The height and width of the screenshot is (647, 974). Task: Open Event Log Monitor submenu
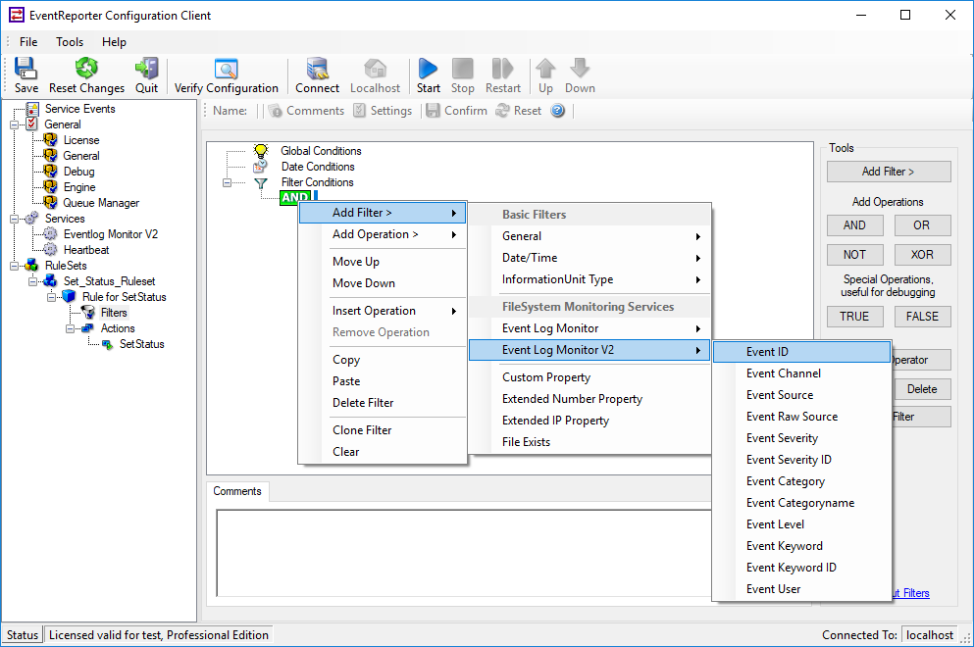click(x=589, y=328)
